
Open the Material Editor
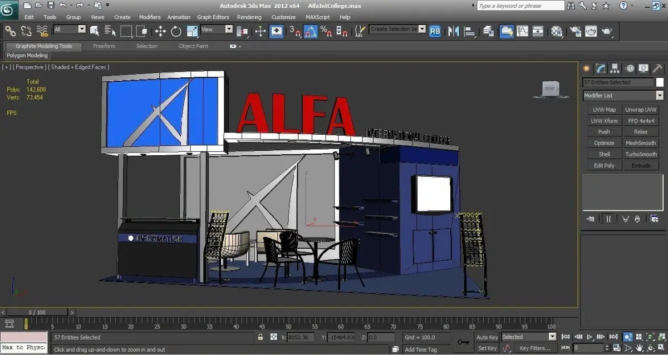557,31
